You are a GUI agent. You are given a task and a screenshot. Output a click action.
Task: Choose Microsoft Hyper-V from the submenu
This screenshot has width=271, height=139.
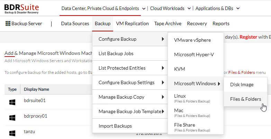click(196, 54)
